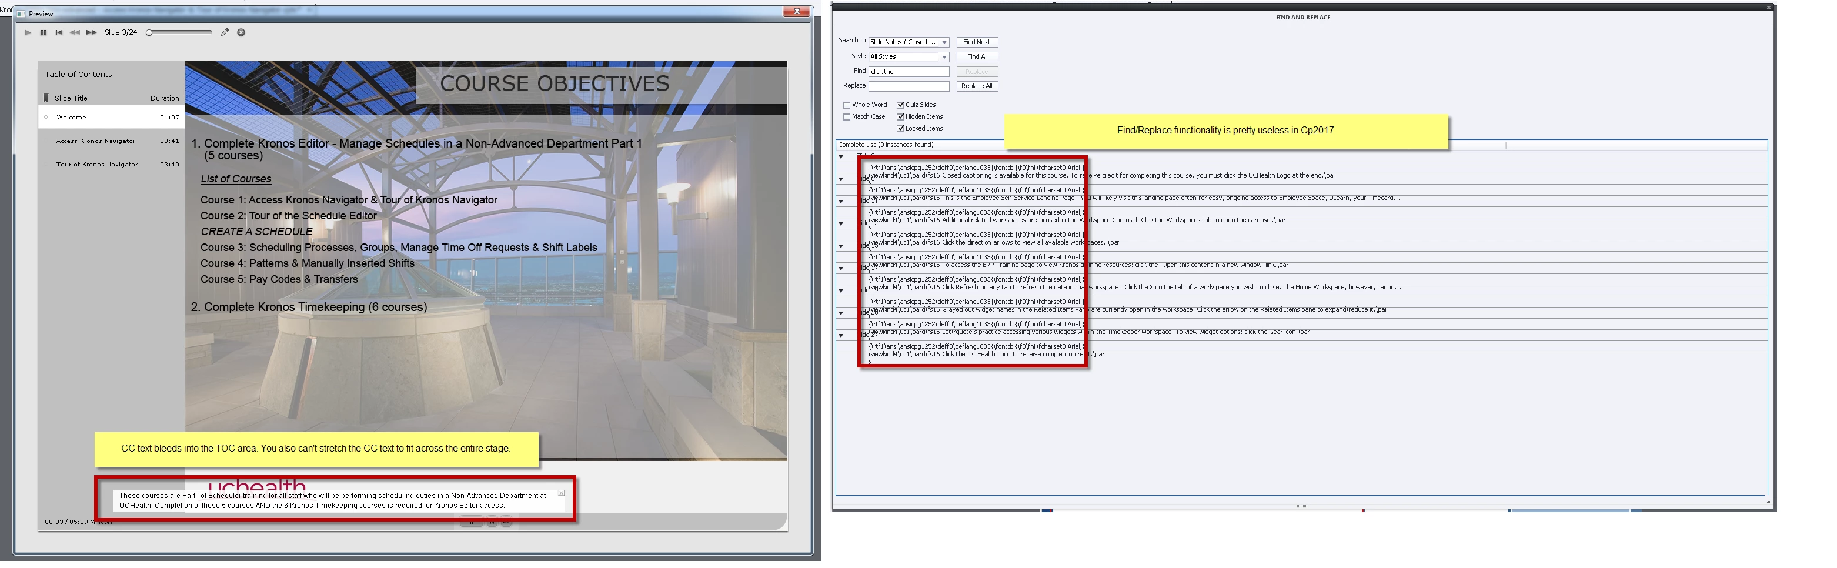Image resolution: width=1837 pixels, height=568 pixels.
Task: Click the 'Course 2: Tour of the Schedule Editor' line
Action: tap(288, 216)
